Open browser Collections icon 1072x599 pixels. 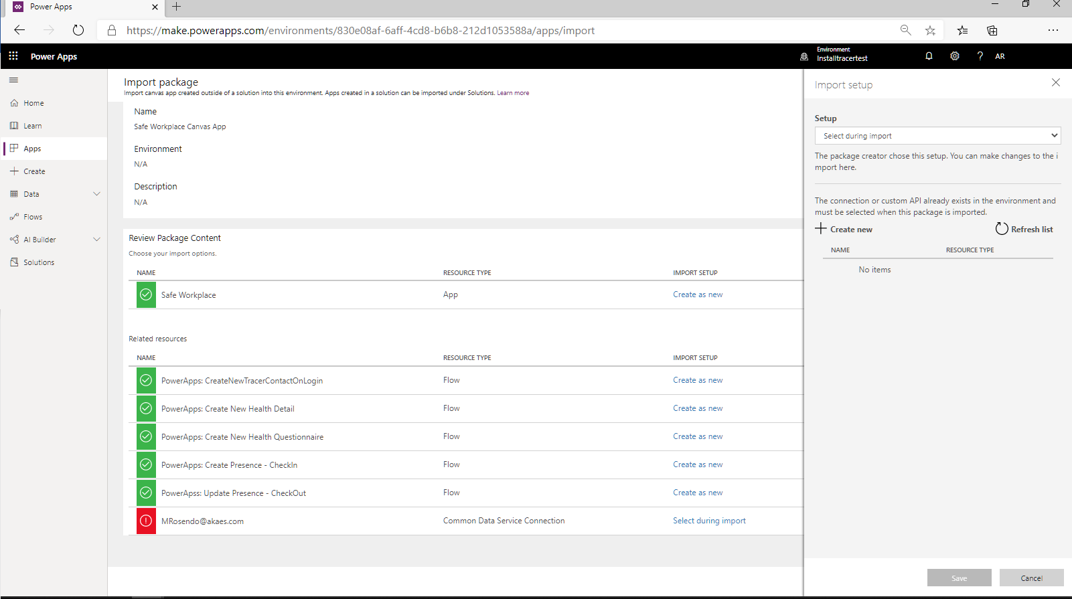coord(992,30)
